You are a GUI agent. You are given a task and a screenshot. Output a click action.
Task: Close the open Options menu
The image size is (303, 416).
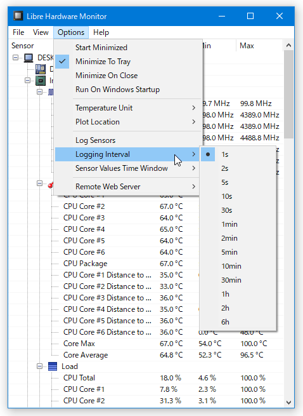point(71,32)
